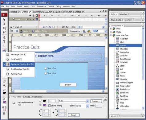The height and width of the screenshot is (120, 146).
Task: Select the CheckBox component
Action: pyautogui.click(x=122, y=49)
